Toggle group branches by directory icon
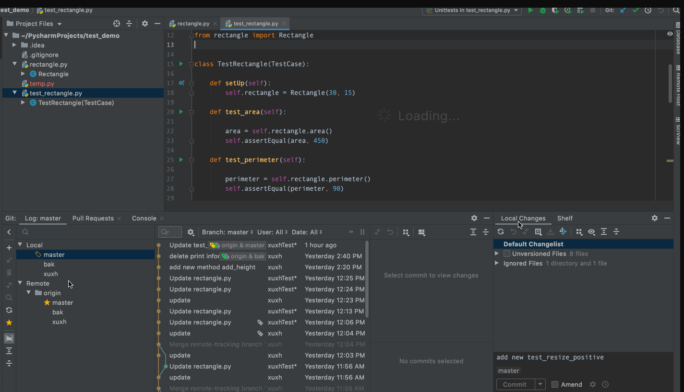Image resolution: width=684 pixels, height=392 pixels. (x=9, y=338)
